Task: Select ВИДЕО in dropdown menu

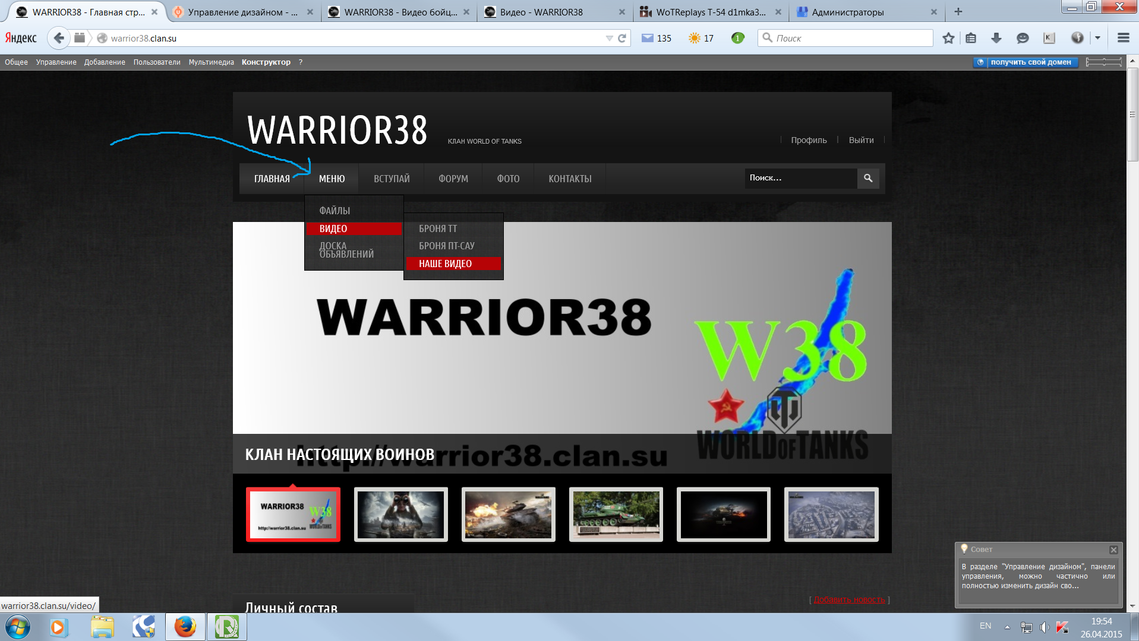Action: tap(354, 229)
